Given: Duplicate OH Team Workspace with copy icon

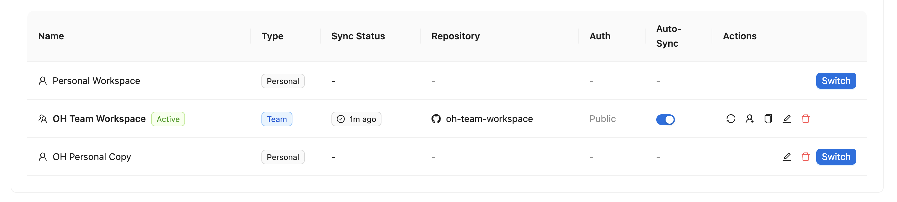Looking at the screenshot, I should [x=769, y=119].
